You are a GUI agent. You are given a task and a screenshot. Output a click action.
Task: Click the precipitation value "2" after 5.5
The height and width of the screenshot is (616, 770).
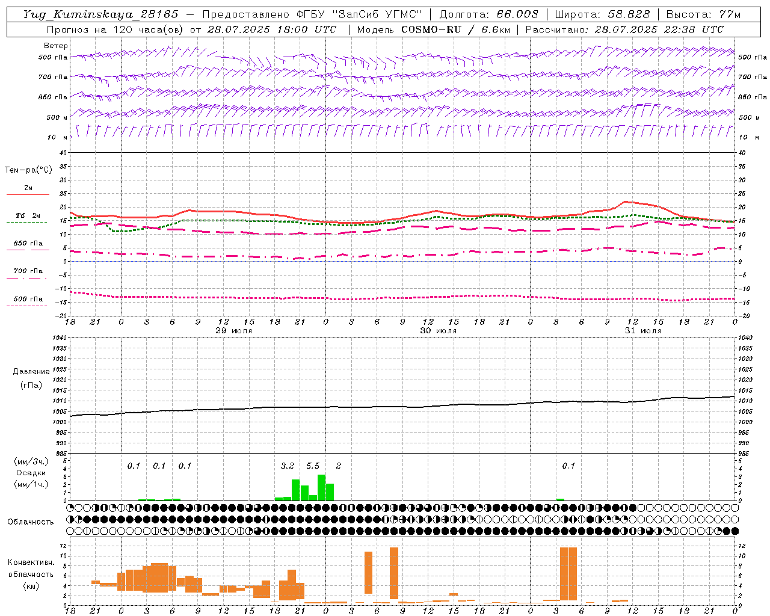[339, 466]
